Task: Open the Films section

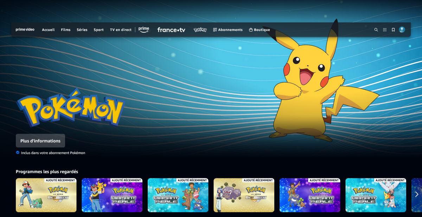Action: (66, 30)
